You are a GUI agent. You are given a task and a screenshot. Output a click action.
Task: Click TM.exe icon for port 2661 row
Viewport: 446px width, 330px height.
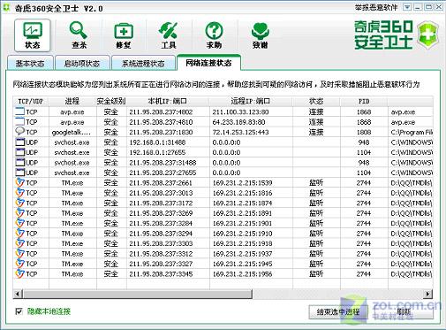[x=19, y=182]
